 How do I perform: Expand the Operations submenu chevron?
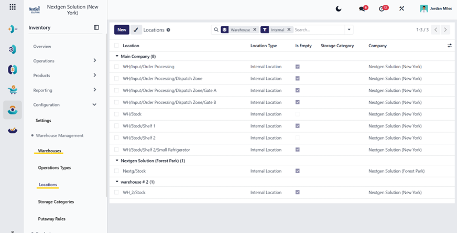pos(94,60)
